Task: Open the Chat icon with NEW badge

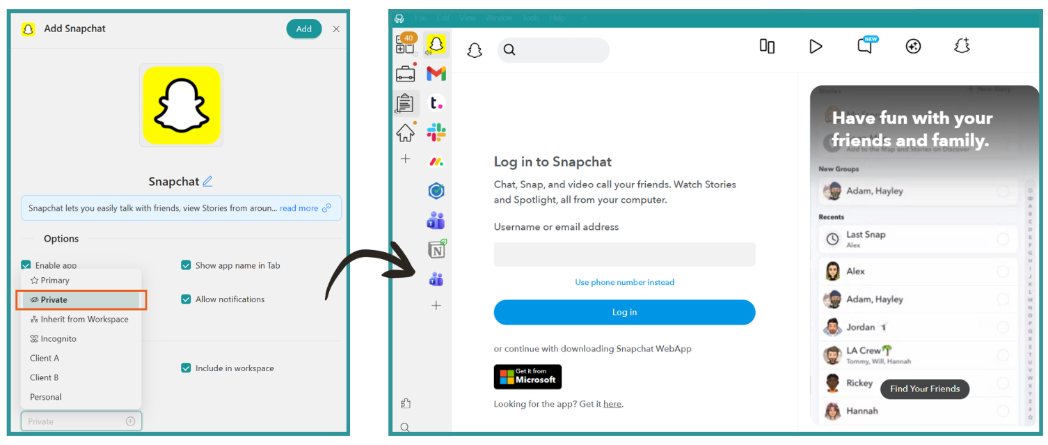Action: pos(865,46)
